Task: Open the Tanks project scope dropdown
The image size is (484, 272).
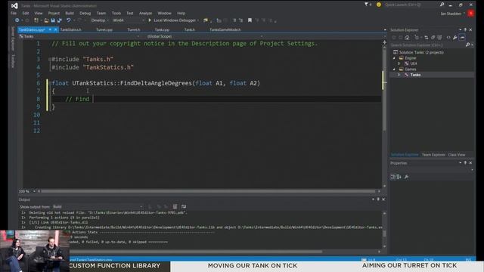Action: tap(79, 36)
